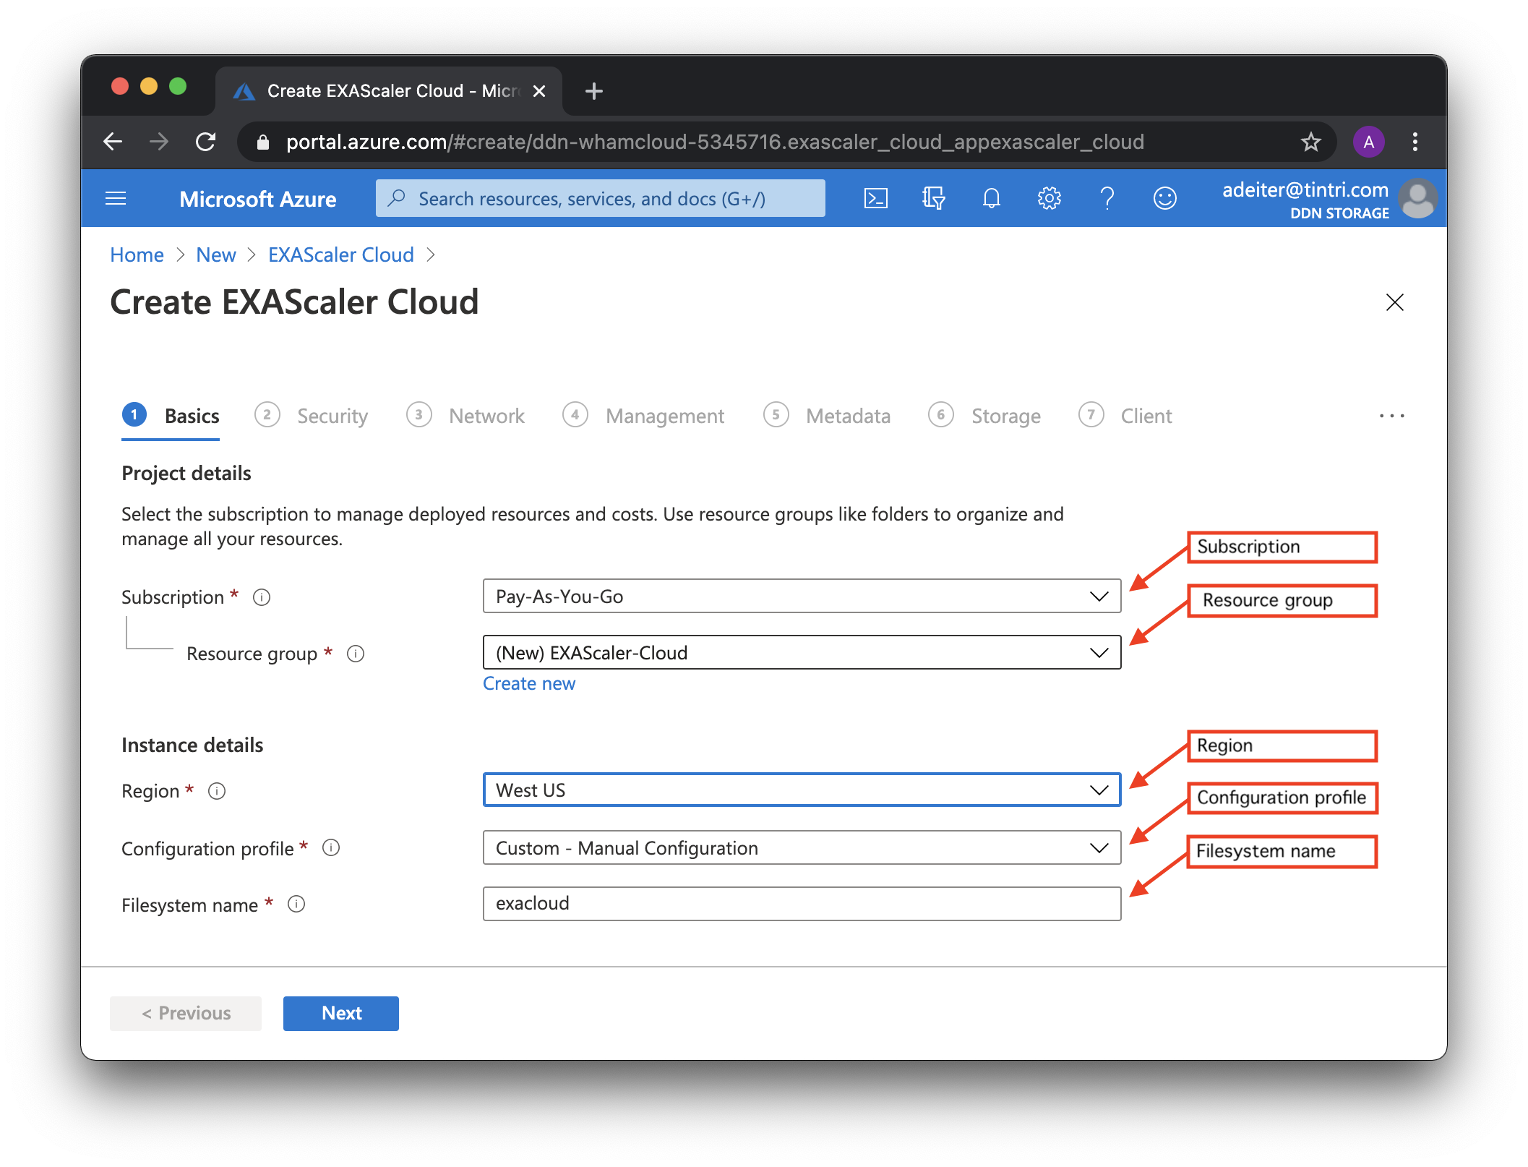Bookmark page with the star icon
This screenshot has width=1528, height=1167.
tap(1310, 142)
